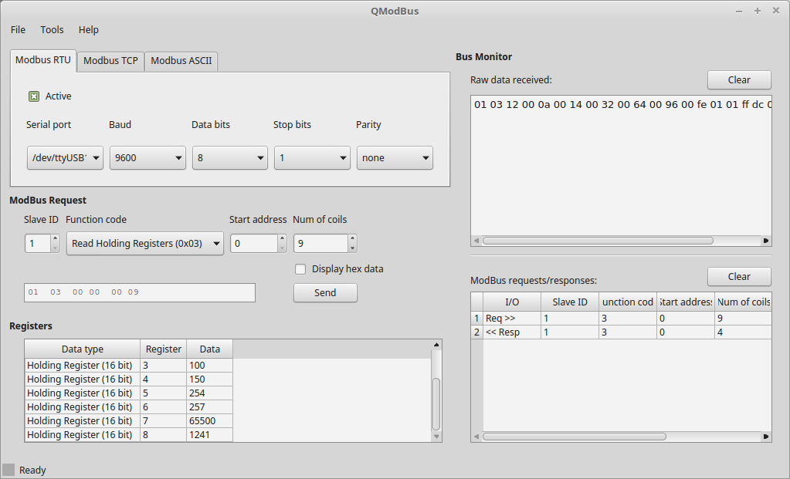Click the Num of coils column header
Viewport: 790px width, 479px height.
tap(743, 302)
